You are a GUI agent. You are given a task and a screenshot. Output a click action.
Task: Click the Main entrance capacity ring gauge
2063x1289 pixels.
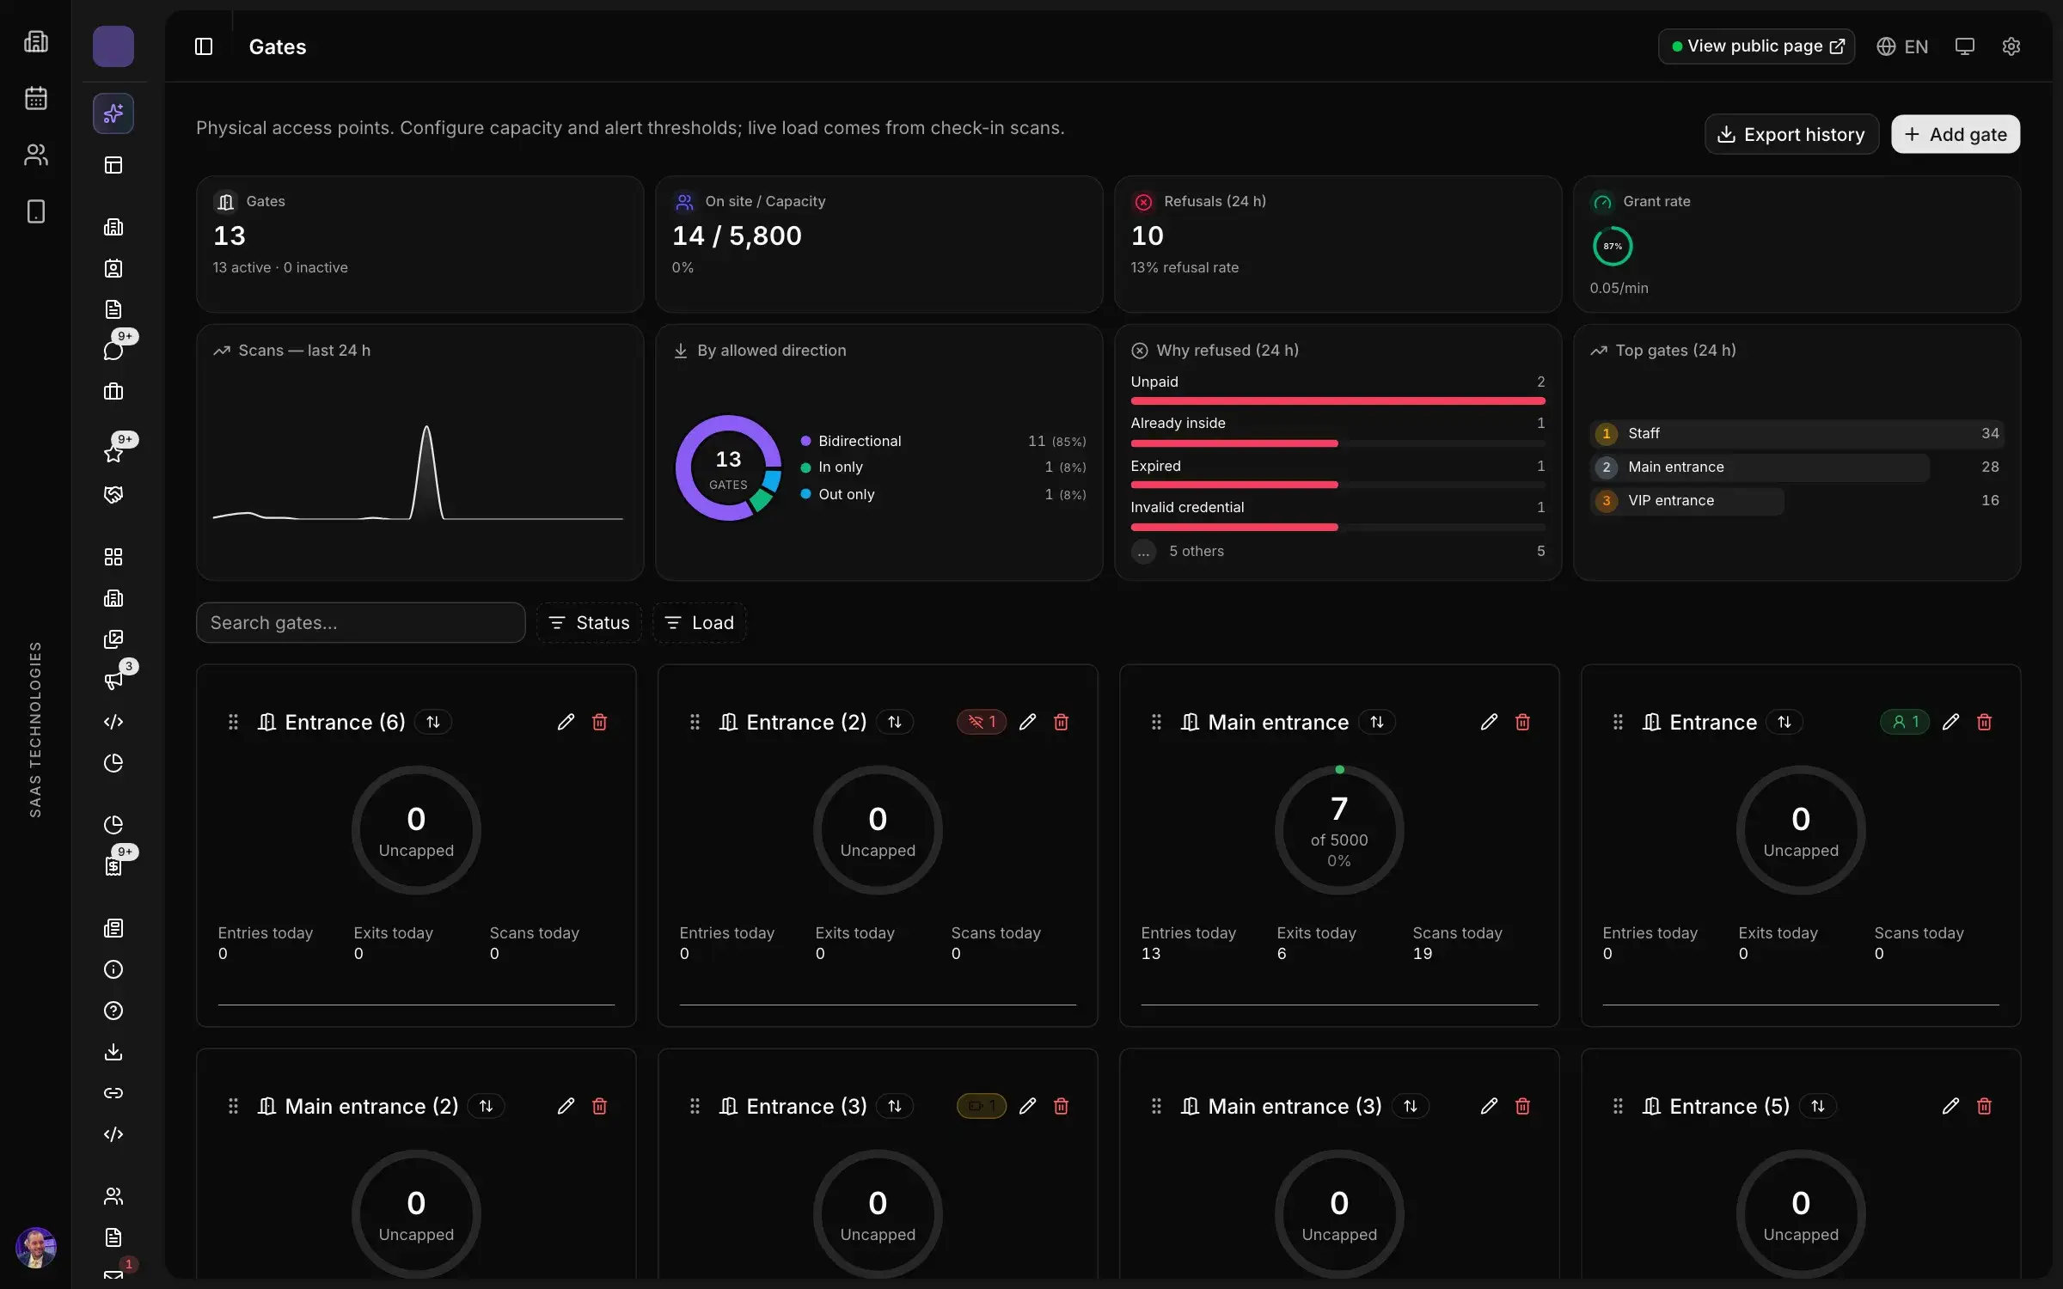[x=1339, y=830]
